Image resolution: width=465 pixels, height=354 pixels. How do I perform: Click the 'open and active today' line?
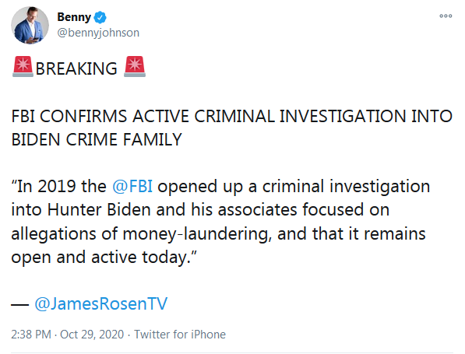point(104,257)
